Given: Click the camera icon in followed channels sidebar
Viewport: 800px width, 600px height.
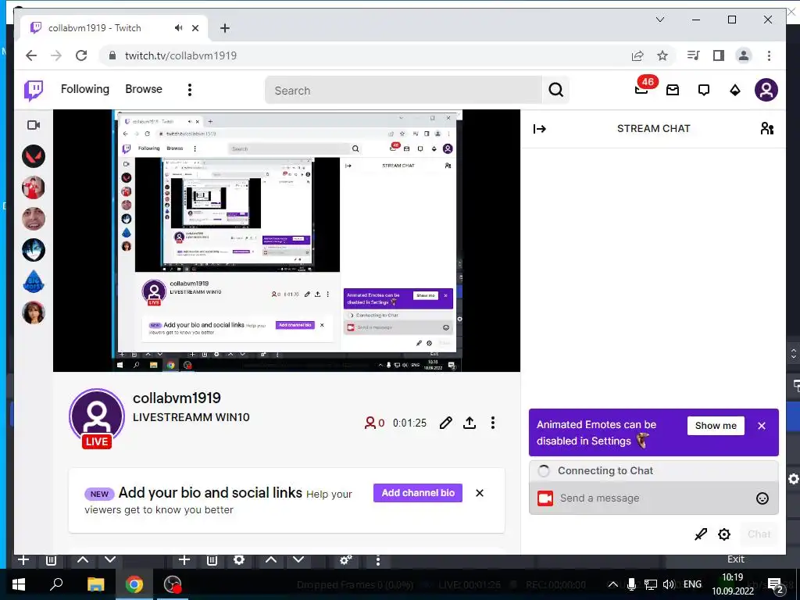Looking at the screenshot, I should (34, 125).
